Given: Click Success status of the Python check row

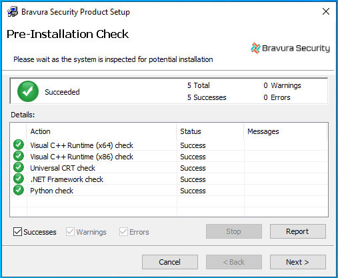Looking at the screenshot, I should coord(193,191).
